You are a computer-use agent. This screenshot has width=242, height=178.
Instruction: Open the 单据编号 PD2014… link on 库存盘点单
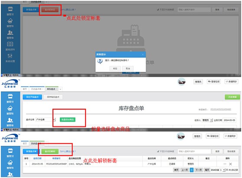pyautogui.click(x=221, y=110)
